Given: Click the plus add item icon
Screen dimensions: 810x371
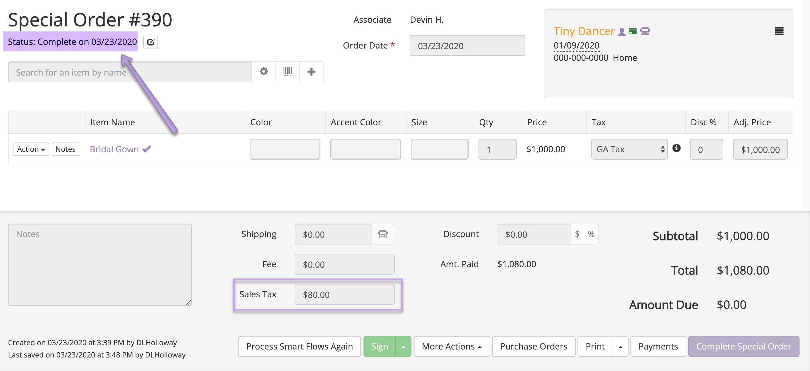Looking at the screenshot, I should pos(311,72).
